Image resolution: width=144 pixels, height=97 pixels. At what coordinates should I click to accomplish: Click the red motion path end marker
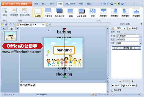tap(64, 29)
